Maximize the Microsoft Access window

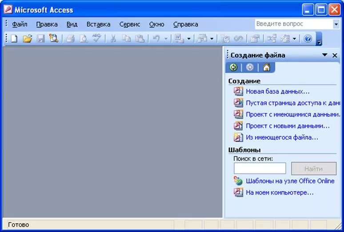pos(321,10)
